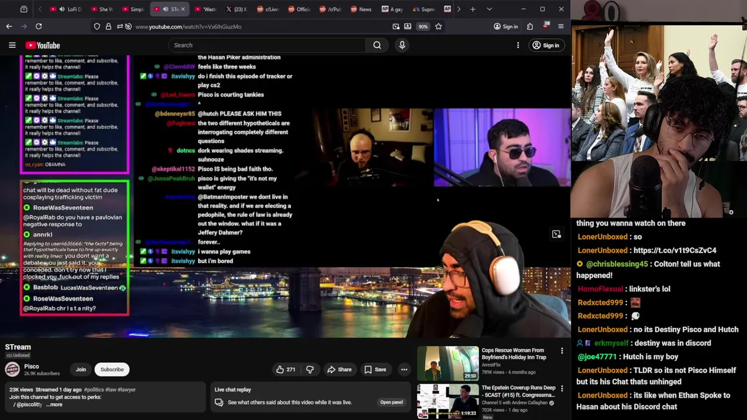Click the #lawyer hashtag link
Viewport: 747px width, 420px height.
127,390
